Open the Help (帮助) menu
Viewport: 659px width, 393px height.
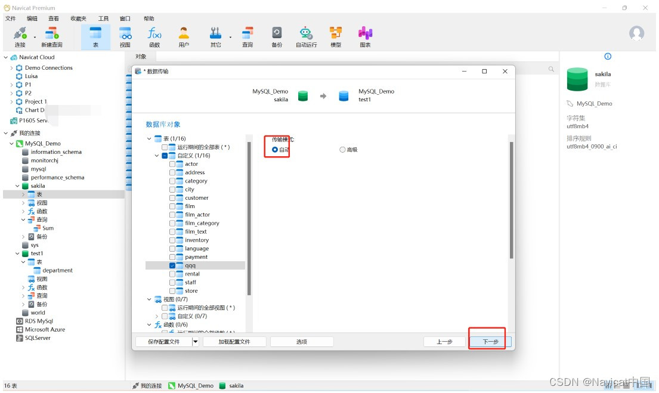(148, 18)
